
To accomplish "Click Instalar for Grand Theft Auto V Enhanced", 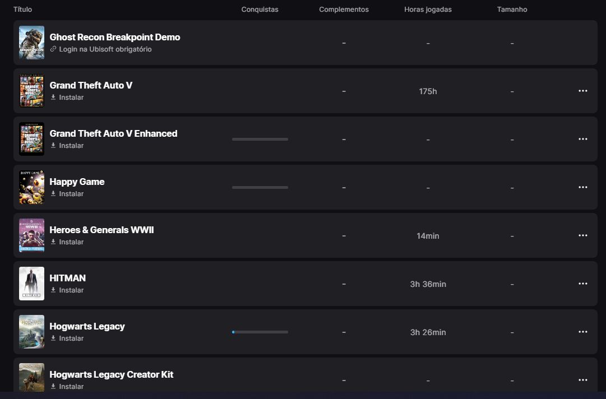I will point(71,146).
